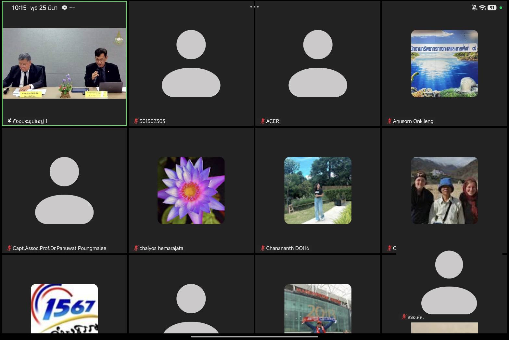The image size is (509, 340).
Task: Click the Chanananth DOH6 name label
Action: tap(287, 248)
